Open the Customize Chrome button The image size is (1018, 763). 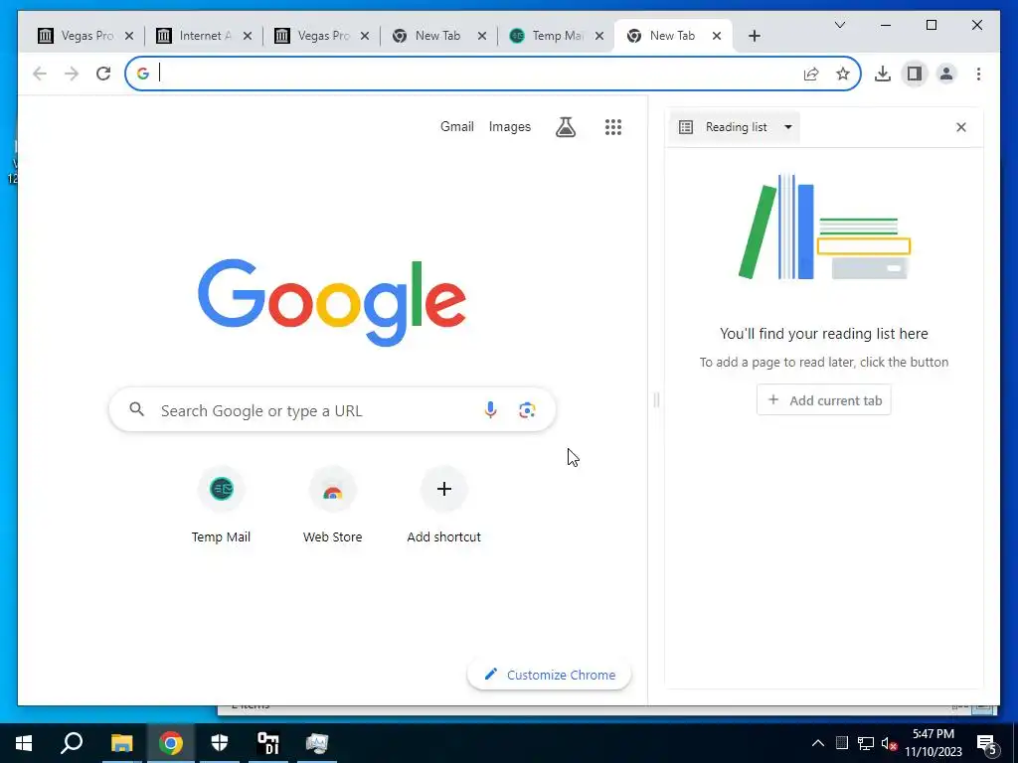click(x=549, y=675)
